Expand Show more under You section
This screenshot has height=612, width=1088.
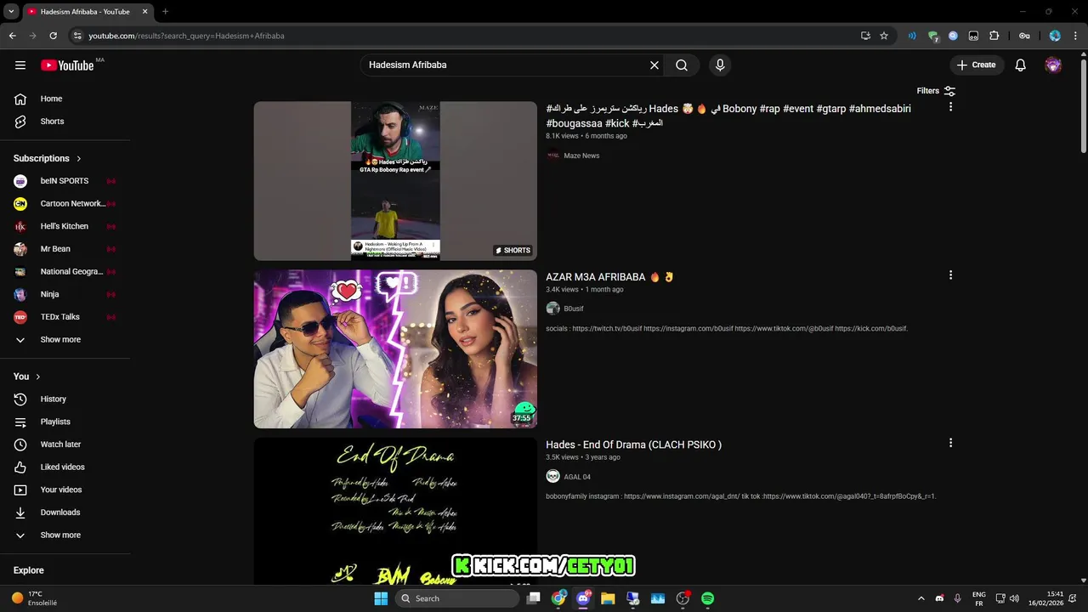tap(65, 535)
